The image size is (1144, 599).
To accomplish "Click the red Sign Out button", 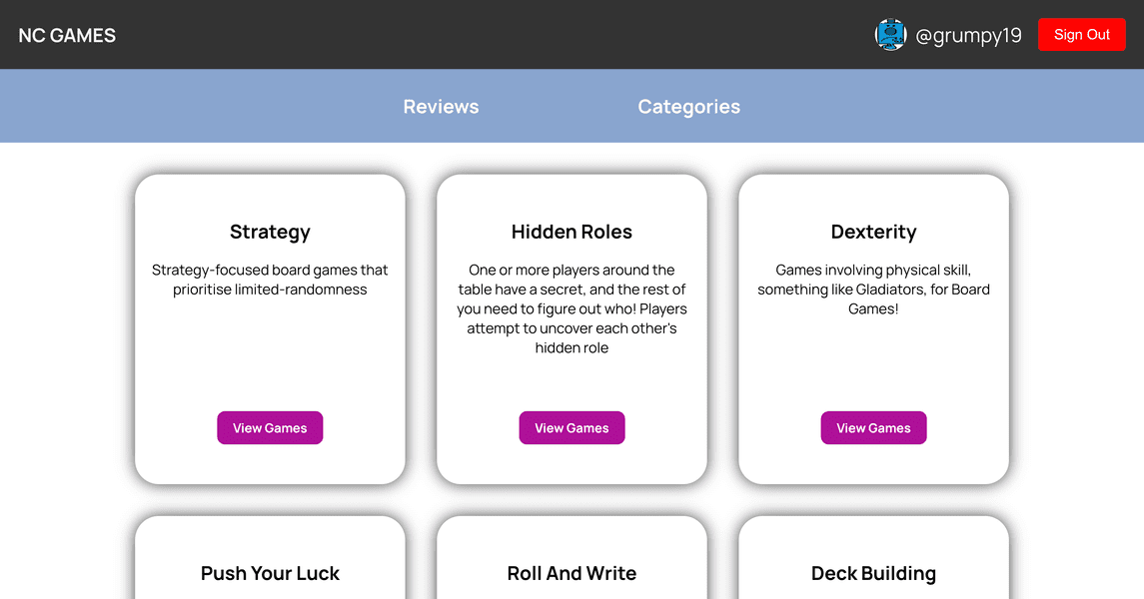I will [1081, 34].
